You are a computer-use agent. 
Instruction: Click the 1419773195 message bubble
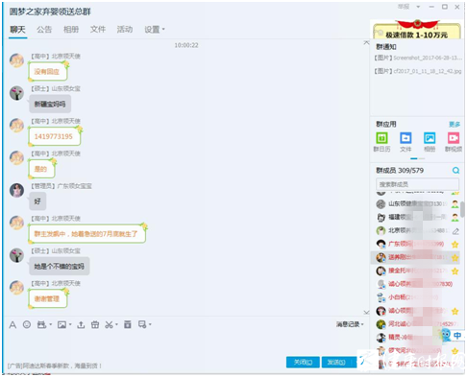[x=54, y=136]
